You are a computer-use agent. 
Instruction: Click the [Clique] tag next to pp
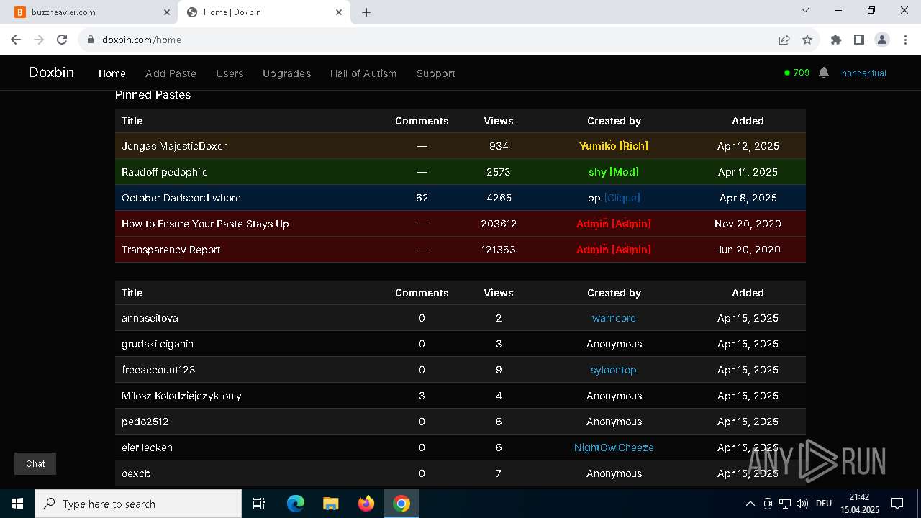622,198
